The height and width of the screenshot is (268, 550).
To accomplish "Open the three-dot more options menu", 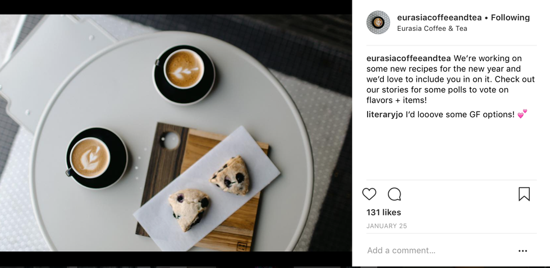I will pyautogui.click(x=522, y=251).
